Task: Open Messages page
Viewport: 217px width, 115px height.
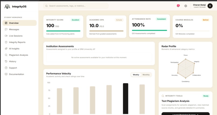Action: pyautogui.click(x=19, y=29)
